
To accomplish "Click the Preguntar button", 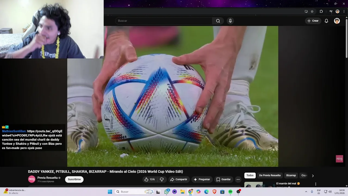I will 202,179.
